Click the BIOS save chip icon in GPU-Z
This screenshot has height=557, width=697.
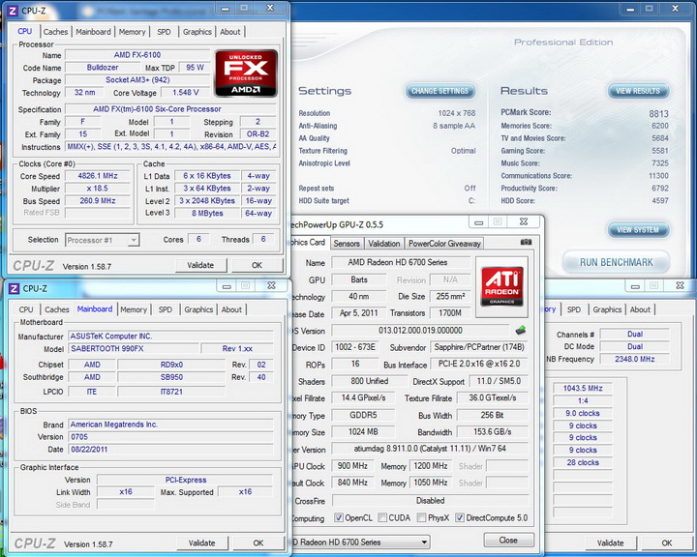(521, 331)
